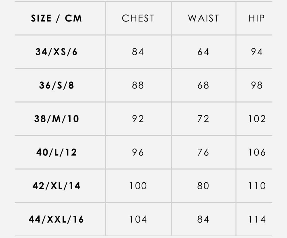Click the 34/XS/6 size row label
Viewport: 287px width, 238px height.
coord(57,52)
